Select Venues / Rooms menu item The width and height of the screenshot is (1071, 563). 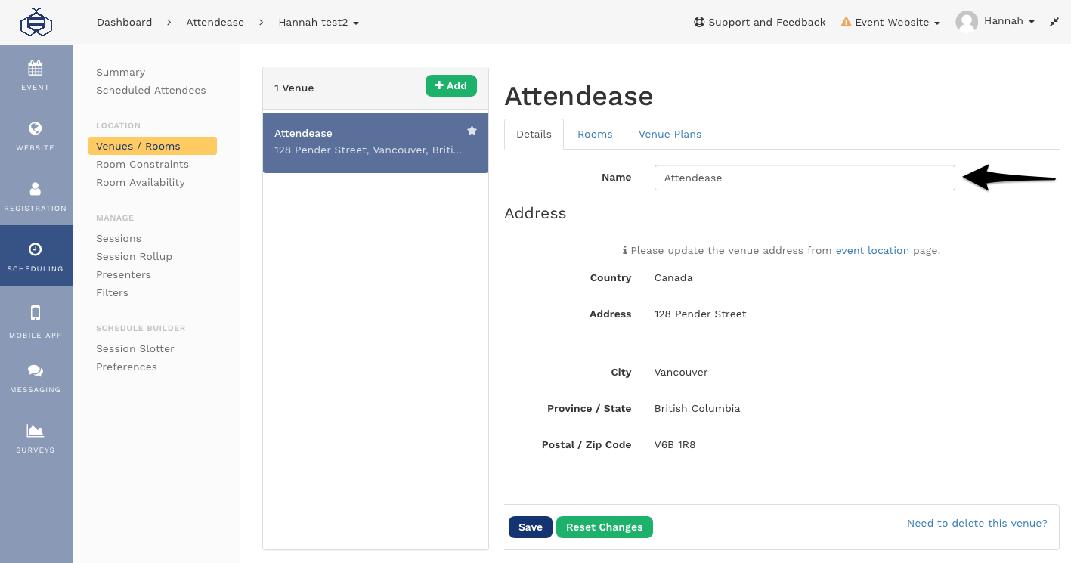tap(153, 146)
